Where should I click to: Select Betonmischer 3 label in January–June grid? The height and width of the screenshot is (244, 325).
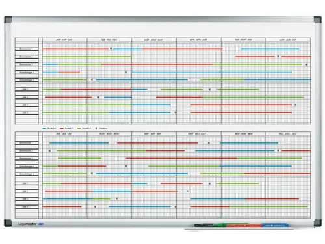click(x=27, y=64)
